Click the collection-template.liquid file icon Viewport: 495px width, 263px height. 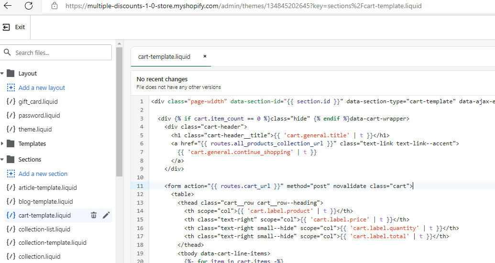11,242
